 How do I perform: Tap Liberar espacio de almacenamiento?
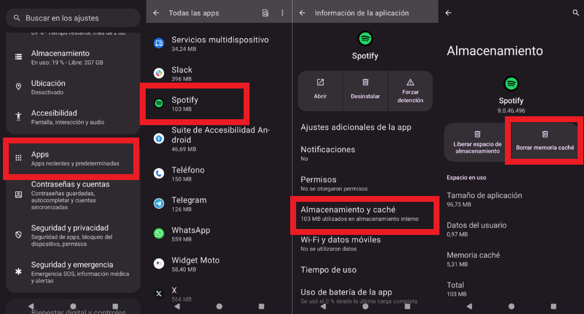coord(477,142)
